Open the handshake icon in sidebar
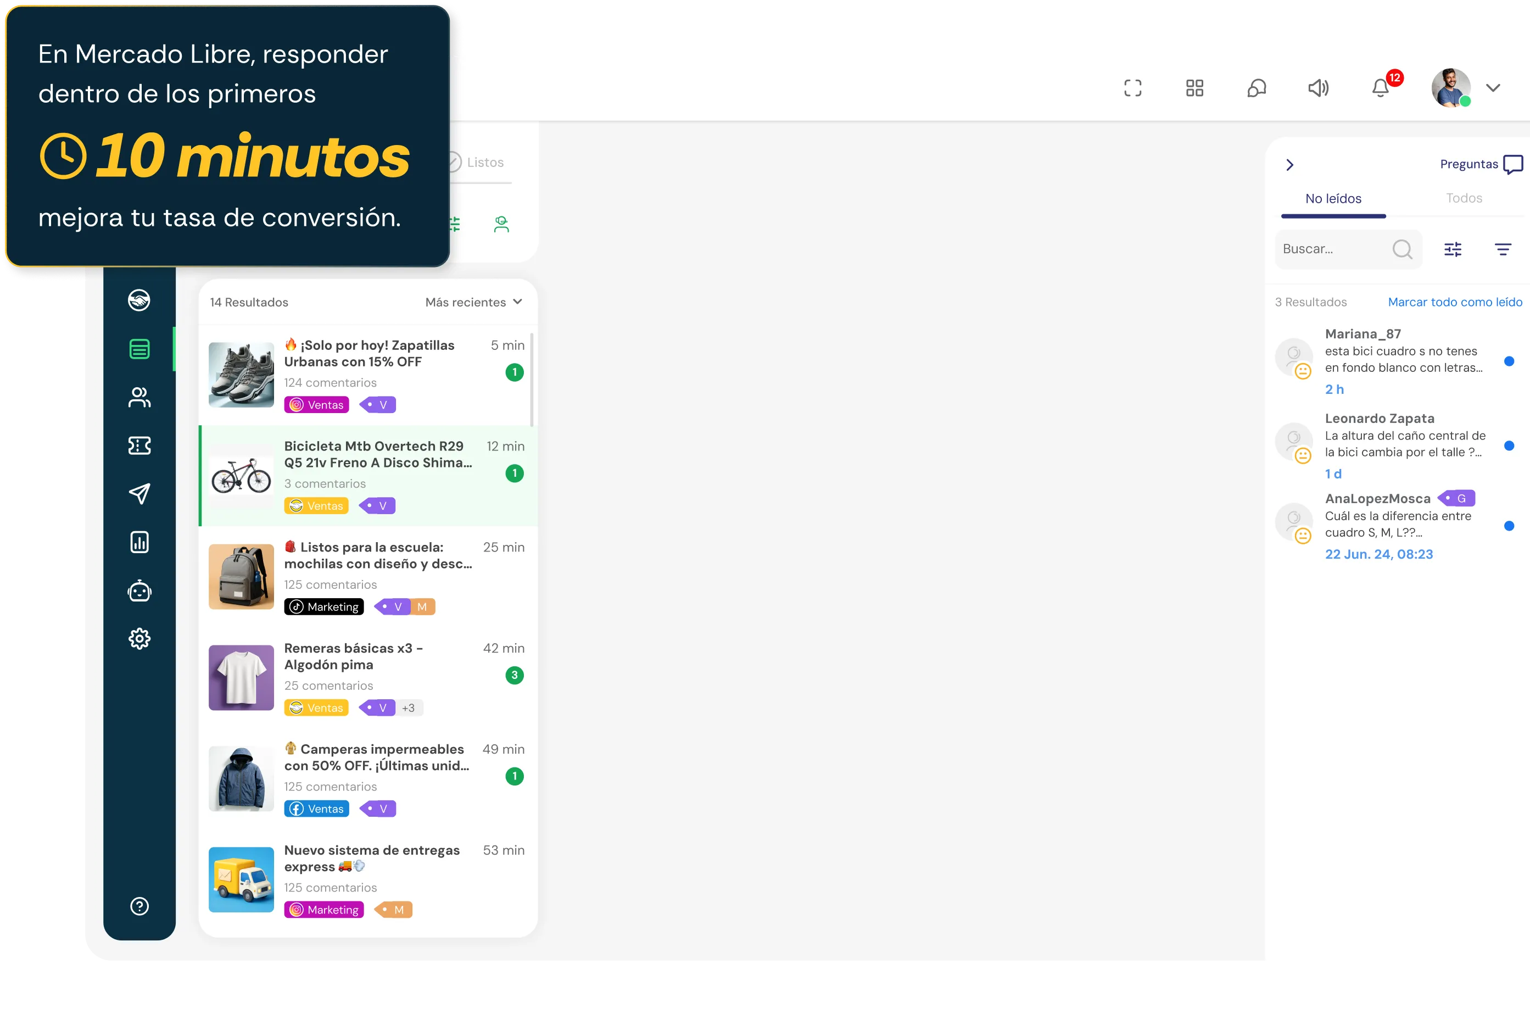Image resolution: width=1530 pixels, height=1014 pixels. (139, 300)
